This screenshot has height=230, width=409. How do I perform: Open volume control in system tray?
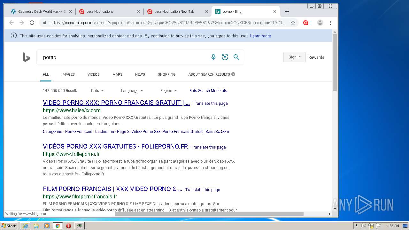(363, 226)
